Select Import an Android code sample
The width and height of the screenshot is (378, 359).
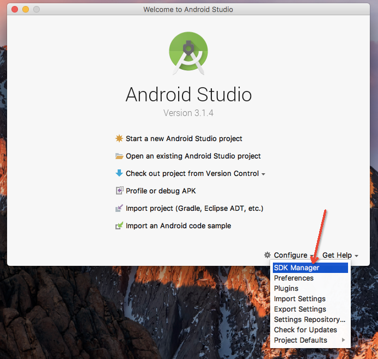point(179,226)
